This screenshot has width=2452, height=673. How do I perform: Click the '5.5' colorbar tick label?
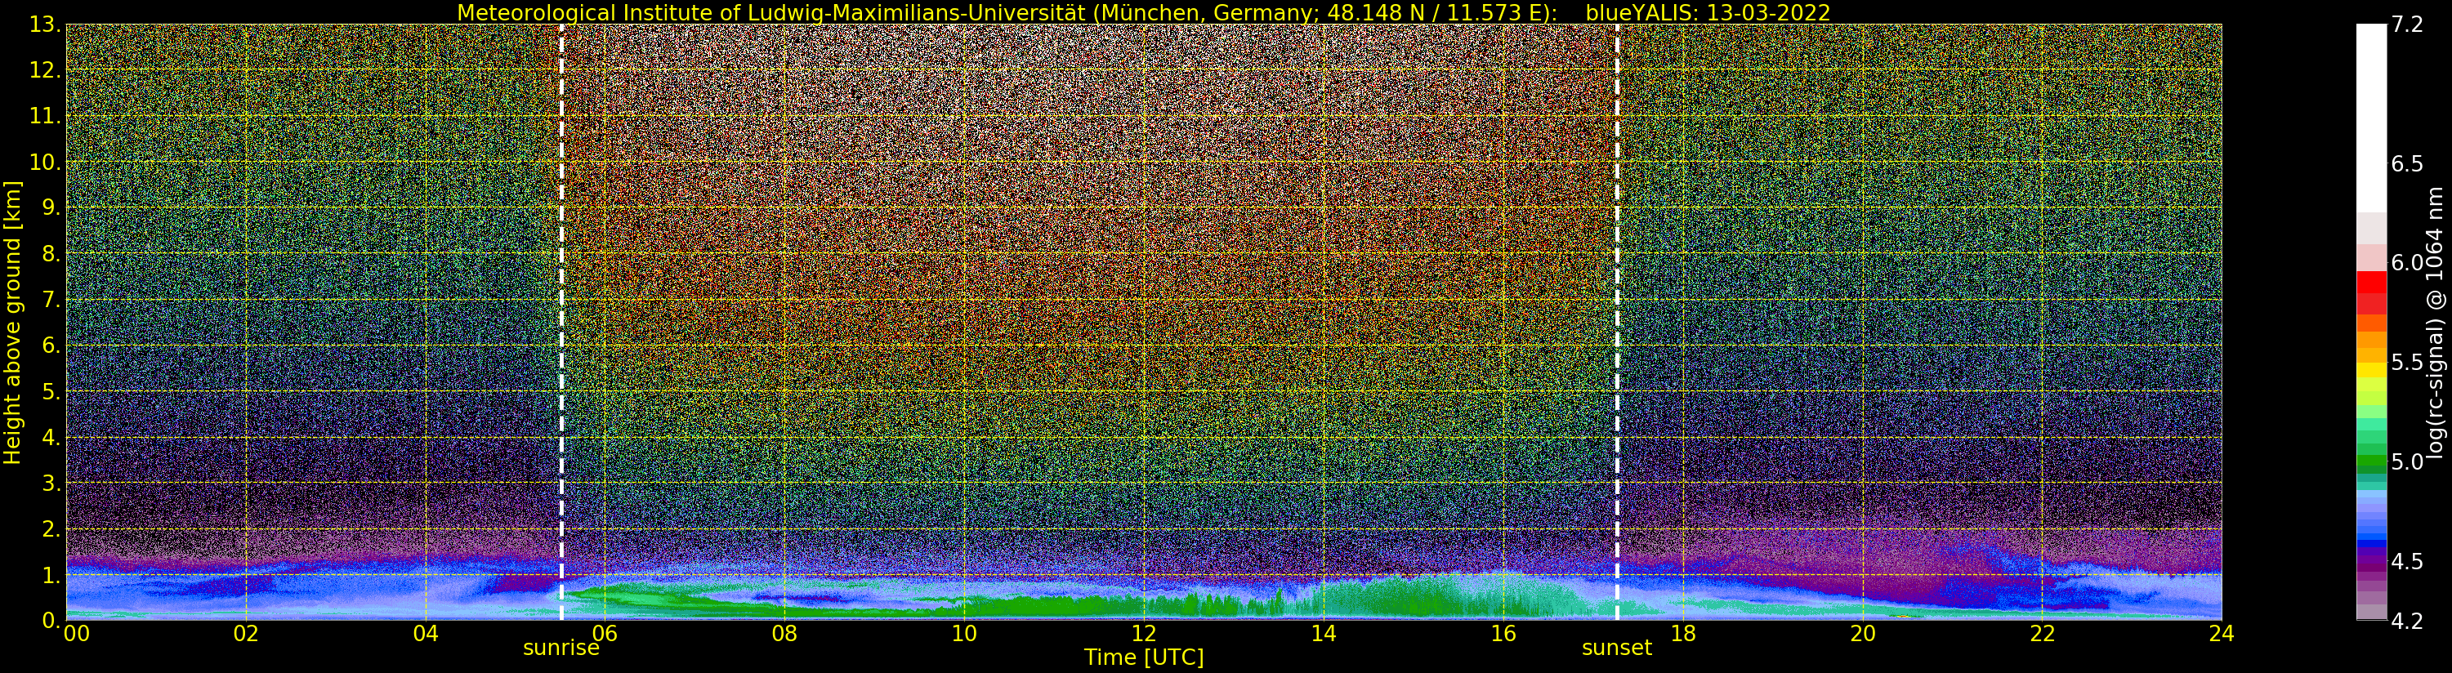(2407, 363)
